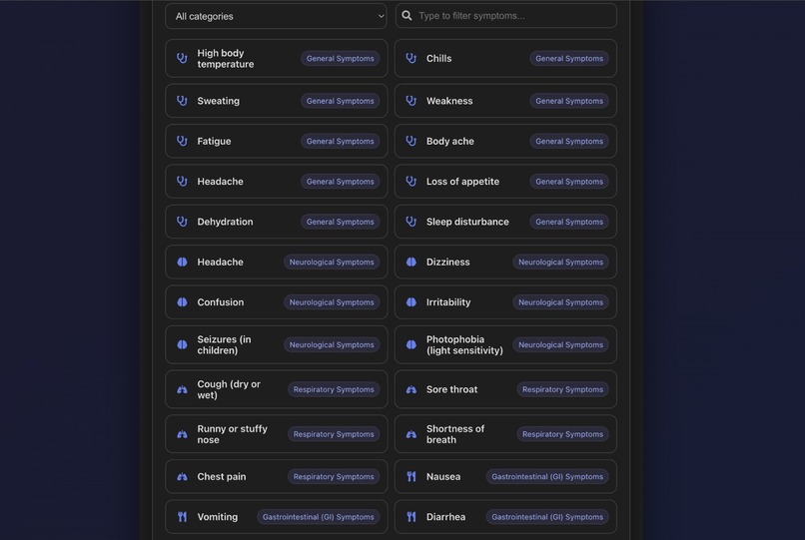The height and width of the screenshot is (540, 805).
Task: Select the High body temperature symptom
Action: click(x=277, y=58)
